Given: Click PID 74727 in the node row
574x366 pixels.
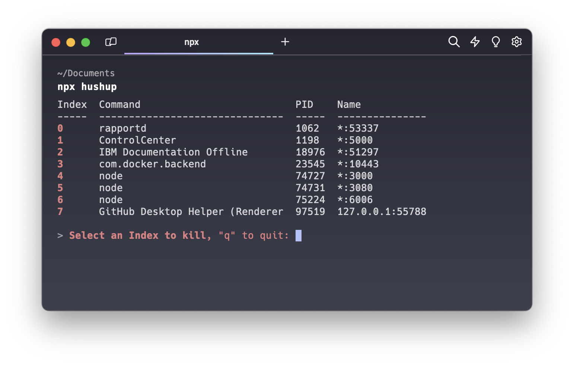Looking at the screenshot, I should tap(310, 176).
